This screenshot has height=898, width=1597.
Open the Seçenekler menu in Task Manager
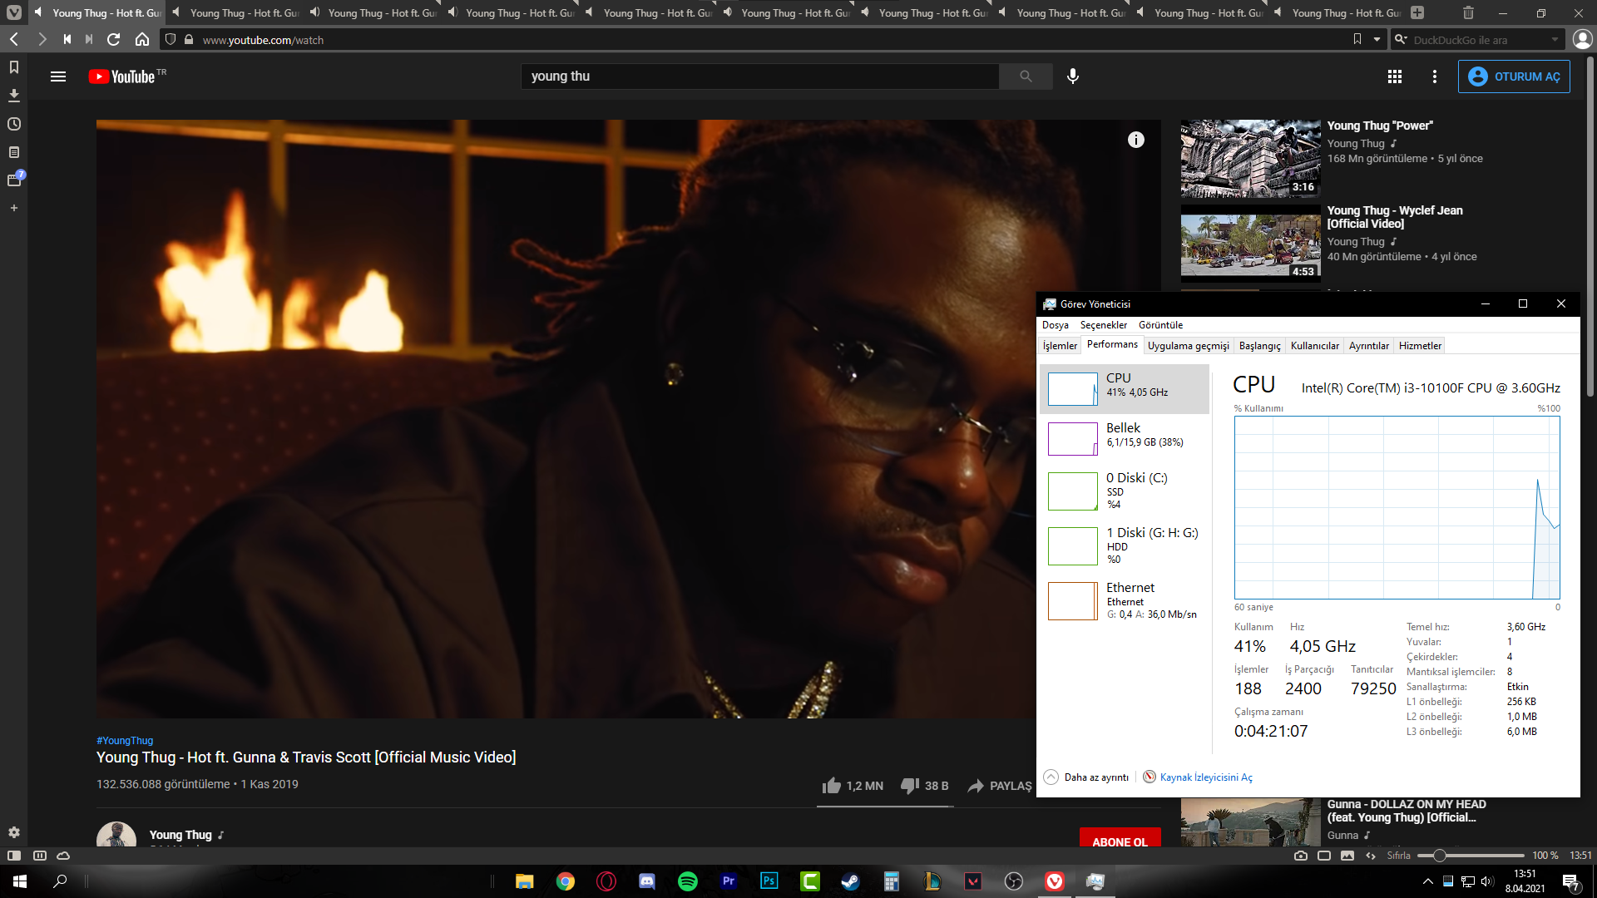1104,325
